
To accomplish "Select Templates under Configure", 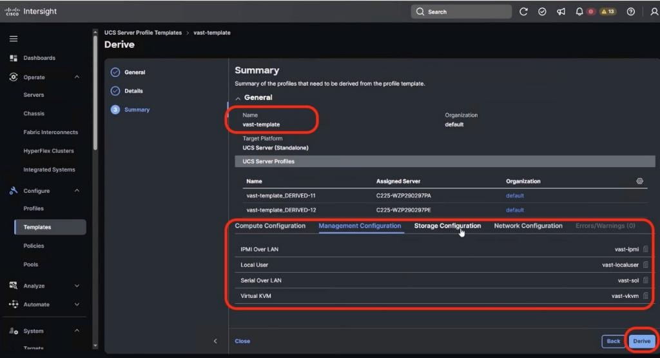I will [x=50, y=227].
